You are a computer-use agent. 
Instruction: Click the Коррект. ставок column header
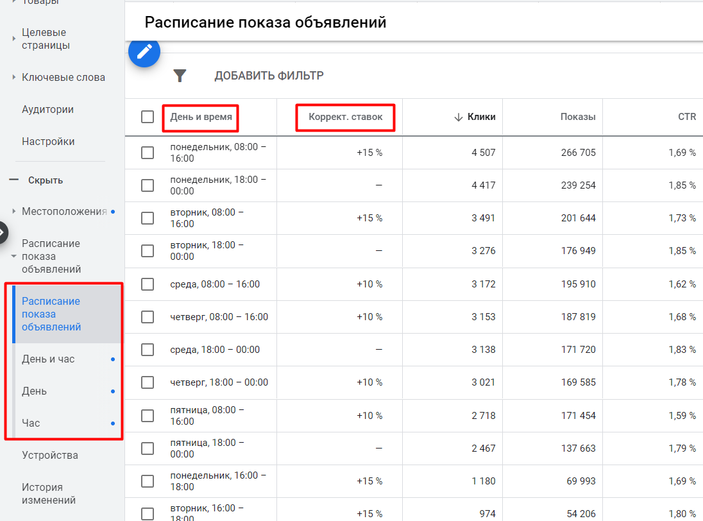click(344, 117)
